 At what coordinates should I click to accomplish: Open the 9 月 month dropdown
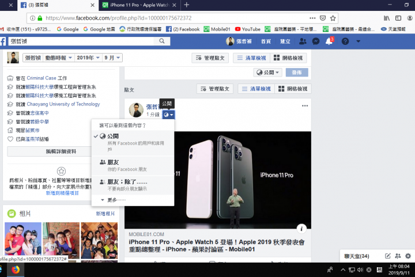click(x=112, y=58)
